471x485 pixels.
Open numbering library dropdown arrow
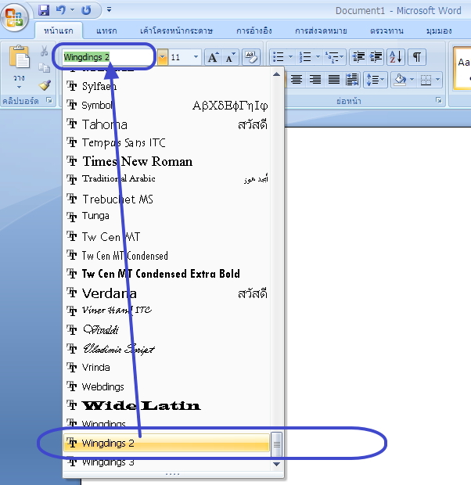[318, 57]
